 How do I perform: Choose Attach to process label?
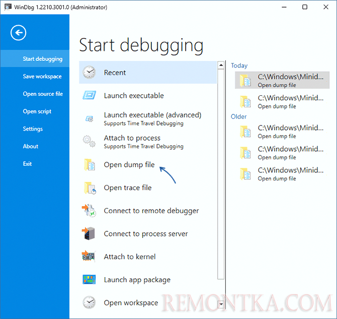tap(132, 138)
